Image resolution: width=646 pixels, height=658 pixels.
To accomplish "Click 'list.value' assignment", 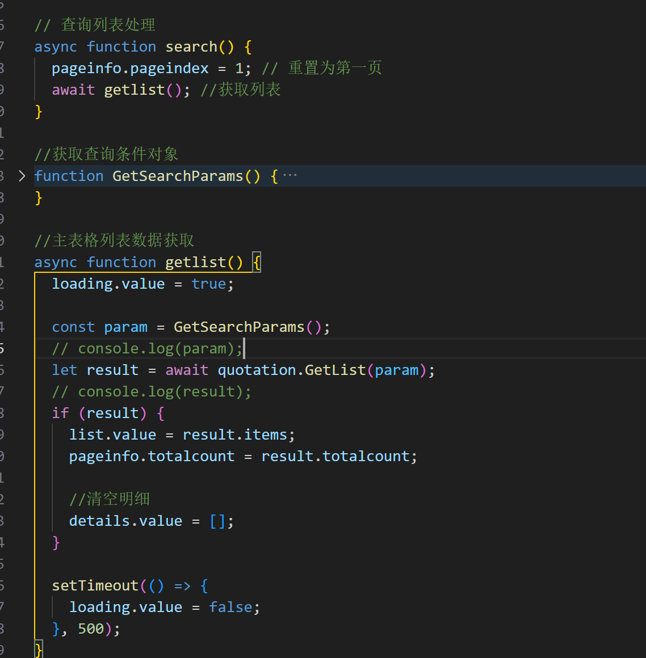I will coord(112,435).
